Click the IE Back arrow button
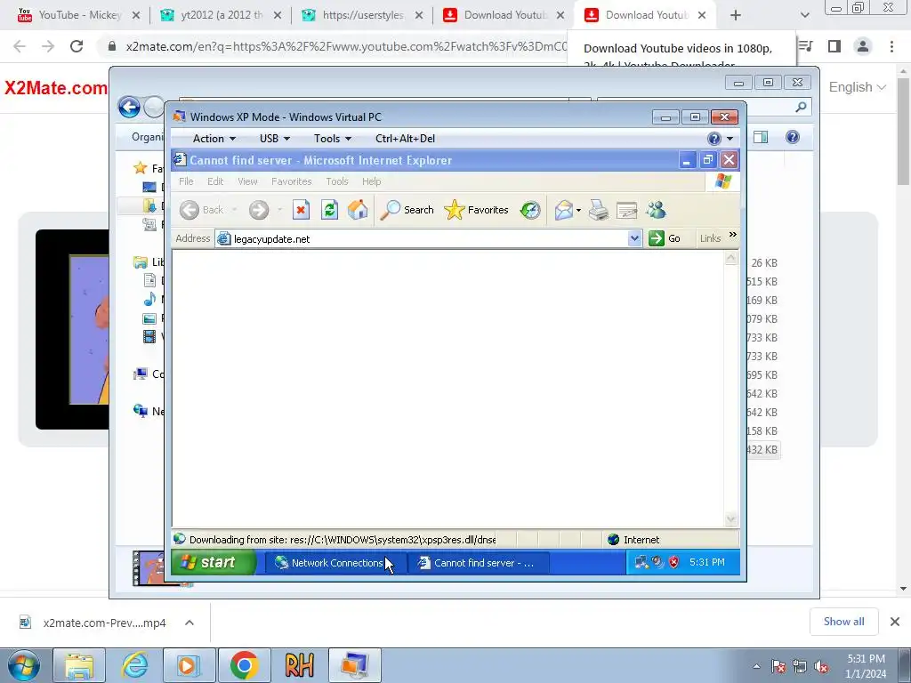 pos(202,210)
